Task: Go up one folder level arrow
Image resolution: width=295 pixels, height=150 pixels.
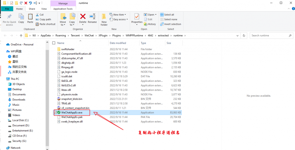Action: click(x=21, y=35)
